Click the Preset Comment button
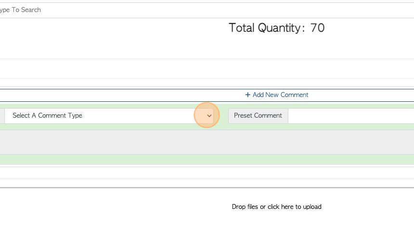Image resolution: width=414 pixels, height=231 pixels. [x=258, y=116]
